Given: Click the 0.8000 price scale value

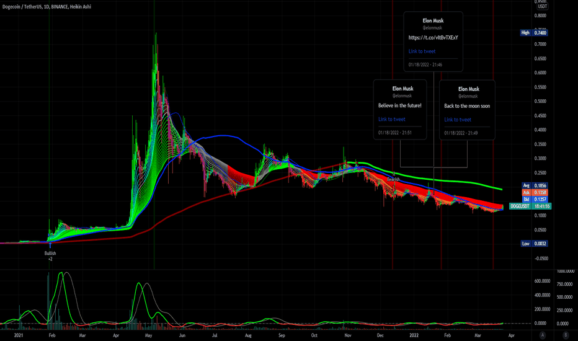Looking at the screenshot, I should pyautogui.click(x=540, y=15).
